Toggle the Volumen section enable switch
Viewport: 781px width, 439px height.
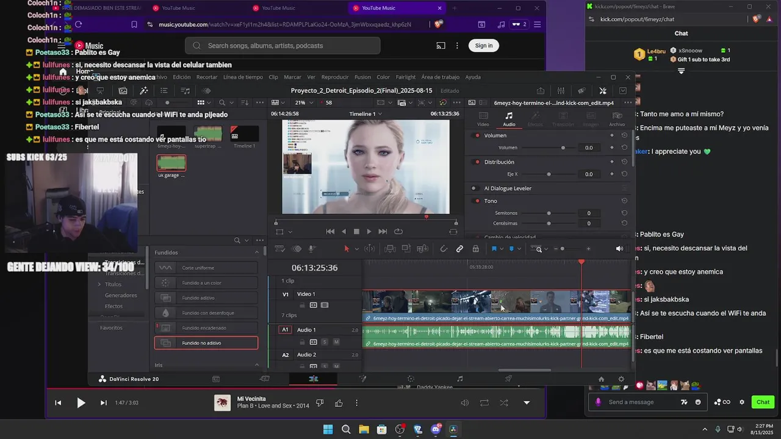pyautogui.click(x=477, y=135)
